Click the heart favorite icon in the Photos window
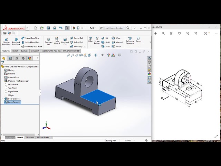This screenshot has height=166, width=221. [x=180, y=33]
